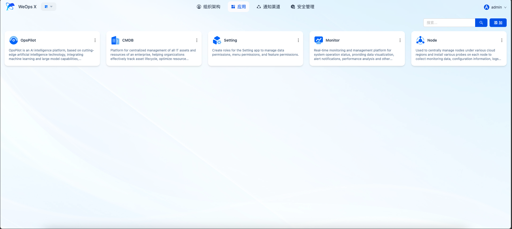Click the Node app icon
This screenshot has height=229, width=512.
(420, 40)
